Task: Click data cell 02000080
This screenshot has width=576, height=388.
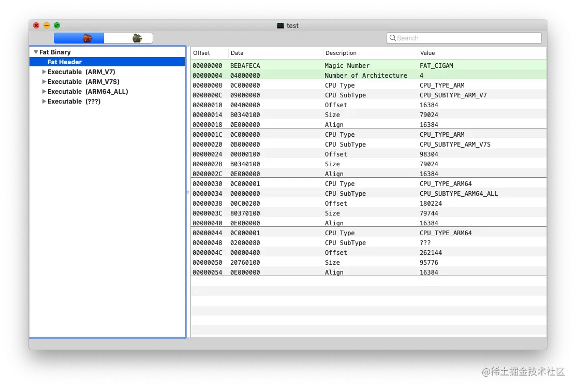Action: [x=245, y=243]
